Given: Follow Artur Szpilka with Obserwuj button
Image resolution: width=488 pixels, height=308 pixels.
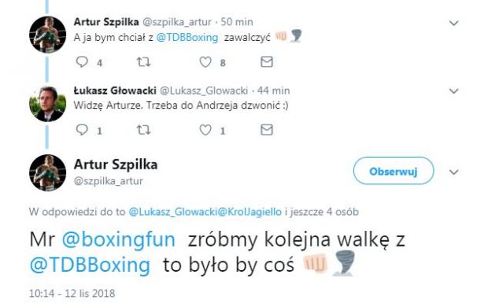Looking at the screenshot, I should click(394, 171).
